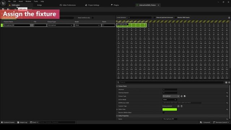The height and width of the screenshot is (130, 231).
Task: Reset Editor Color to default arrow
Action: 227,109
